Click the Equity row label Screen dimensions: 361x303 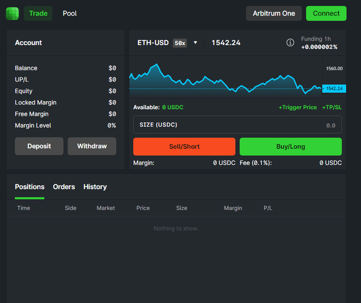[24, 91]
